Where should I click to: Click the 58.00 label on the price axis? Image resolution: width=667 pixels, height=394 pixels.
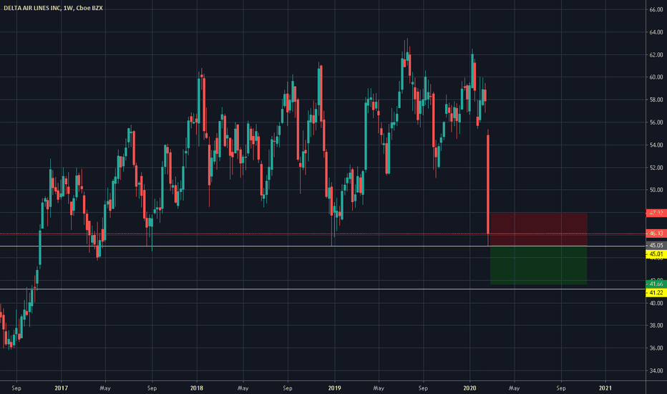point(656,100)
